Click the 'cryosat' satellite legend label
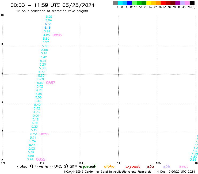The height and width of the screenshot is (174, 198). pyautogui.click(x=133, y=167)
